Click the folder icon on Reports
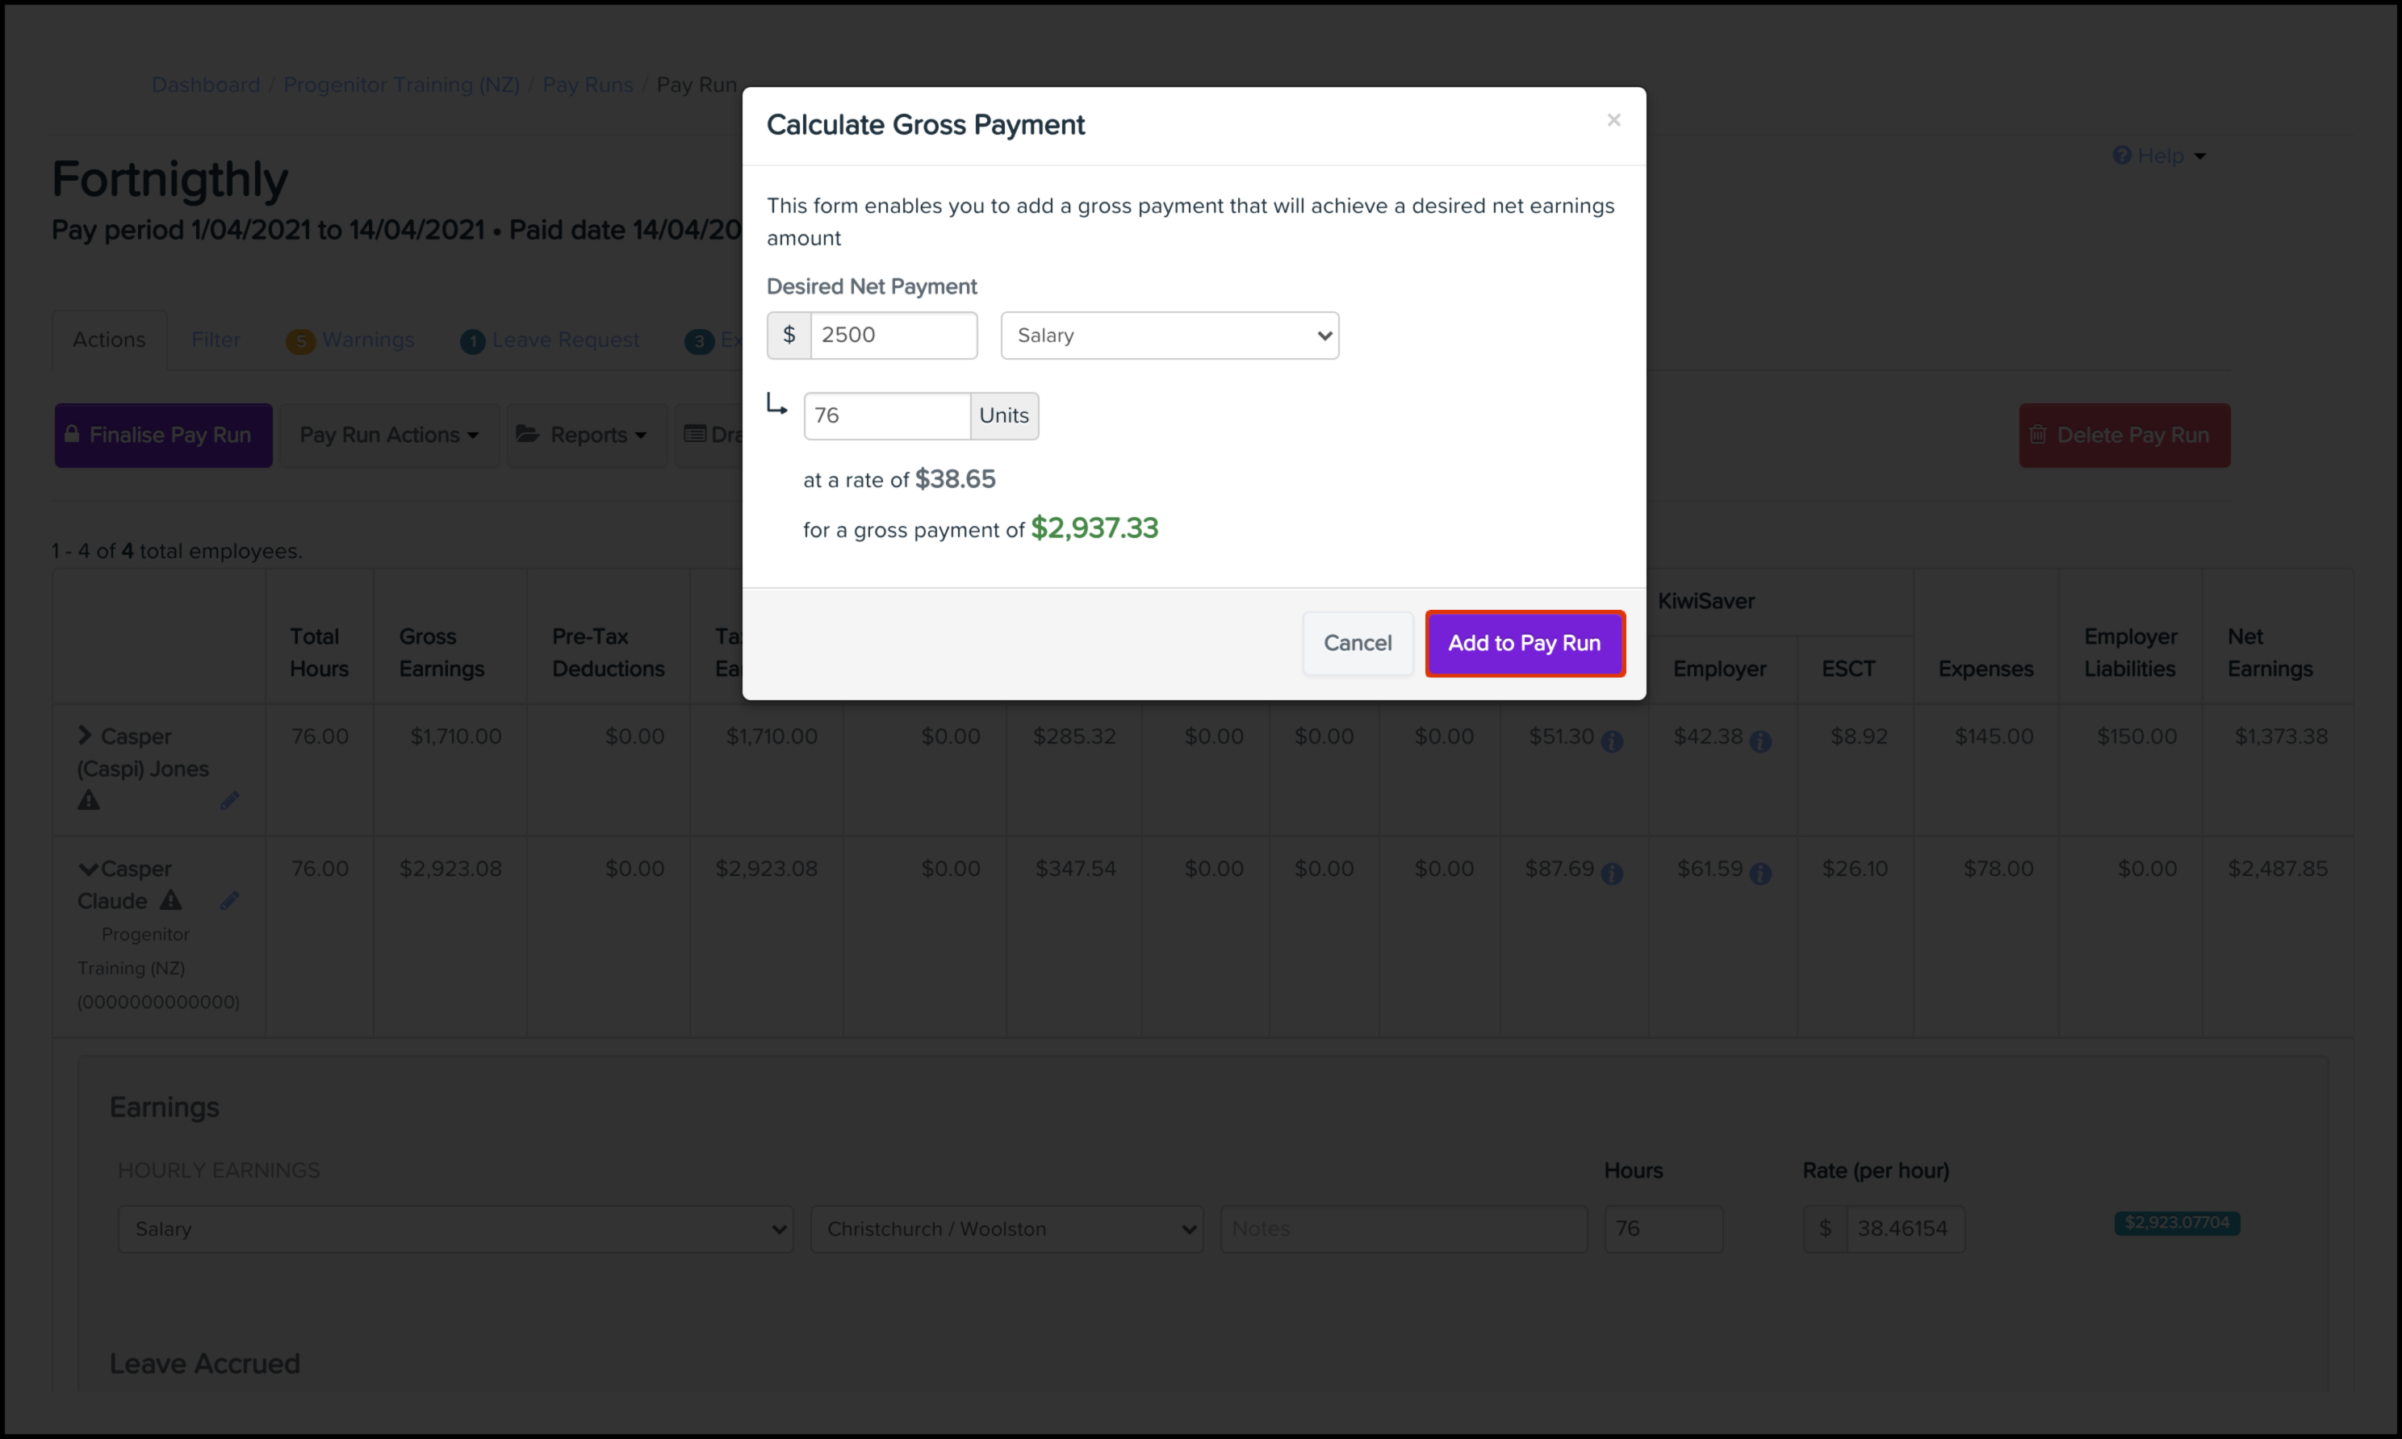 coord(527,435)
